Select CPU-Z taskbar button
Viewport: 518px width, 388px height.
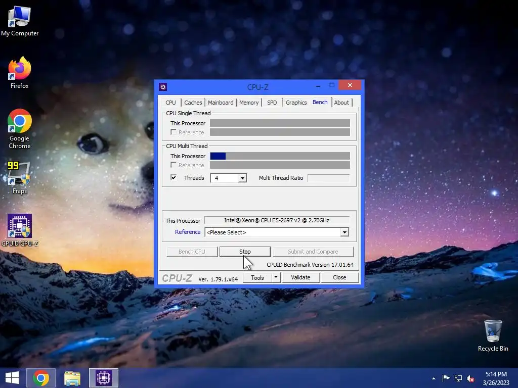[103, 378]
